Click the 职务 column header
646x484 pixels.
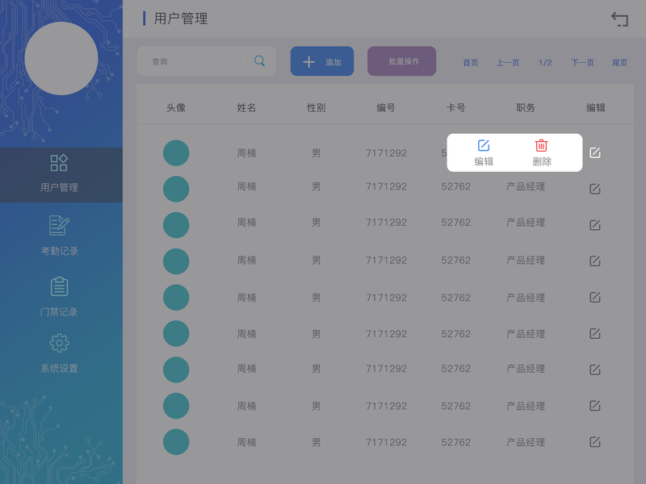click(526, 108)
